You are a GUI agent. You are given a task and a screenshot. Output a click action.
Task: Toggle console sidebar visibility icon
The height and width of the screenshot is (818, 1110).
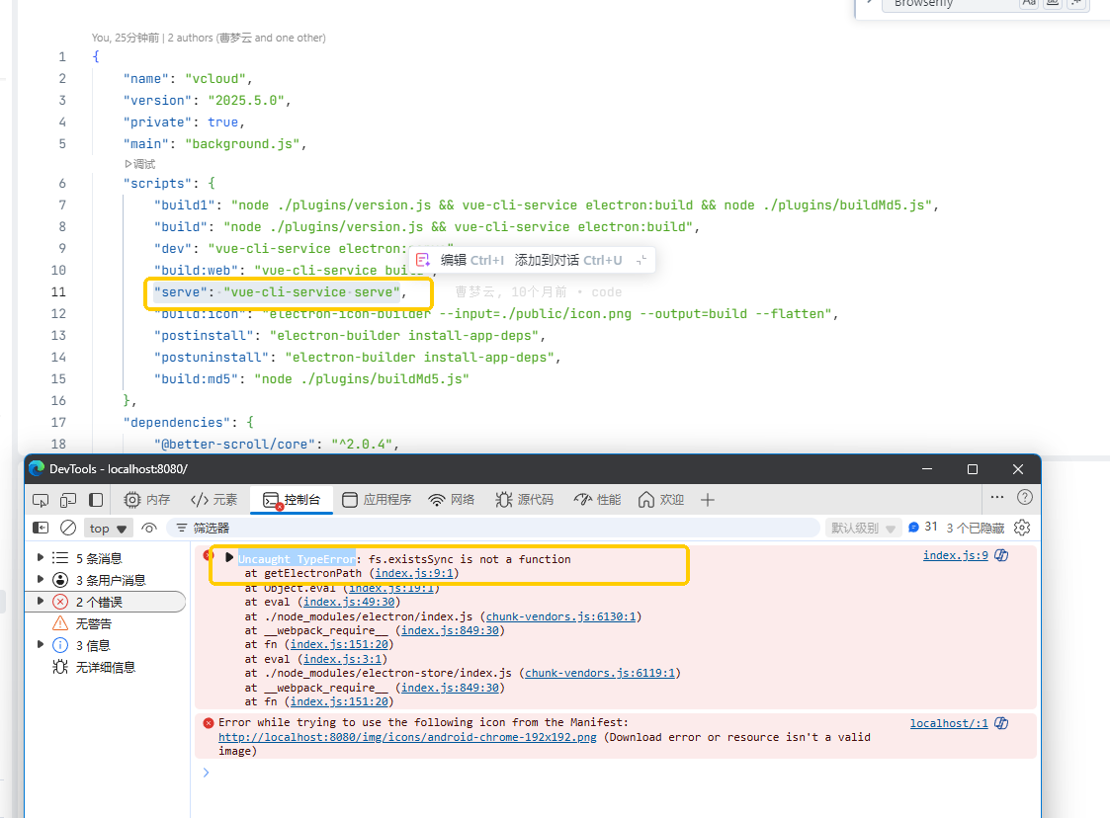[42, 528]
